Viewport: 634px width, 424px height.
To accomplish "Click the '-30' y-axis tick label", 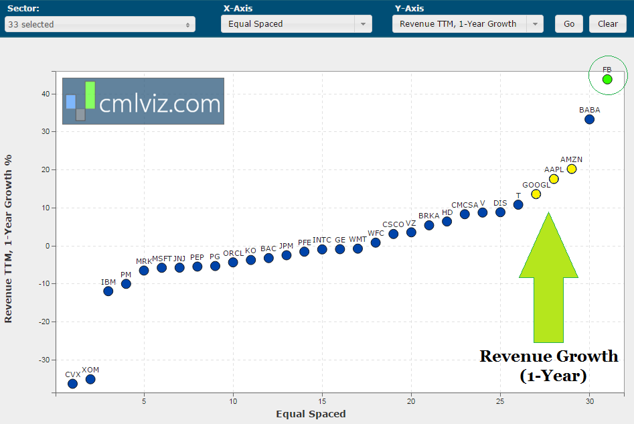I will (x=44, y=360).
